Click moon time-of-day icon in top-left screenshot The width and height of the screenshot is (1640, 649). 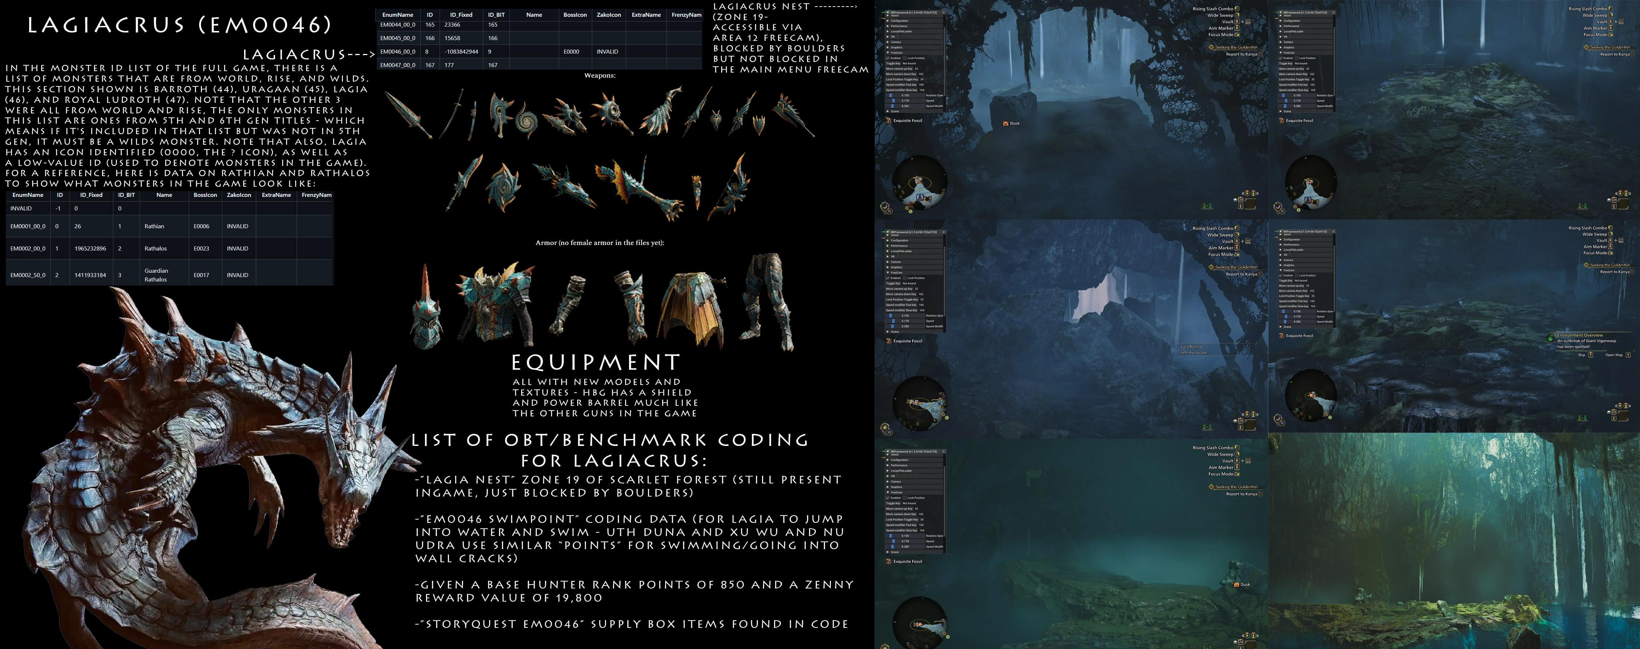(885, 206)
